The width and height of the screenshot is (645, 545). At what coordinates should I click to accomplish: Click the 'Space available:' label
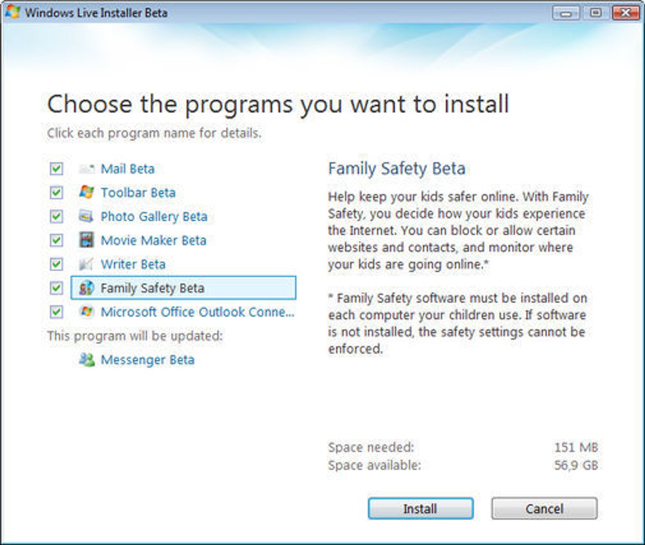pos(375,465)
